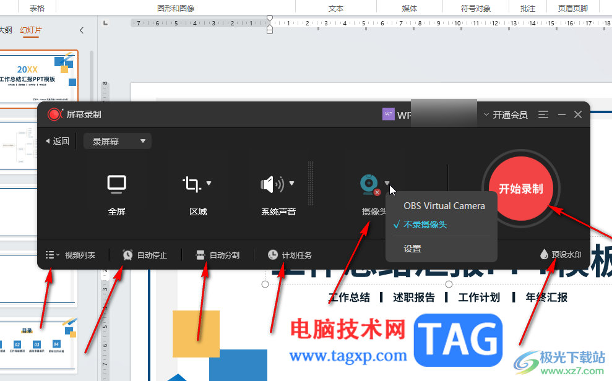The image size is (612, 381).
Task: Switch to the 大纲 tab
Action: (6, 30)
